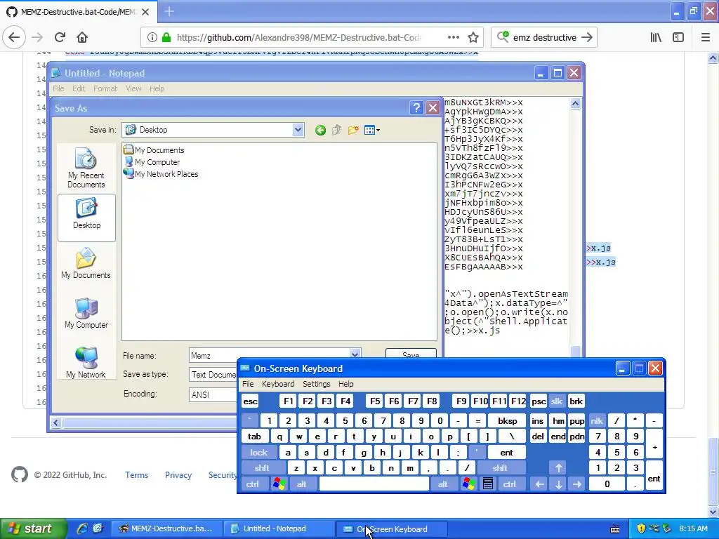719x539 pixels.
Task: Go up one level in Save As
Action: pos(336,130)
